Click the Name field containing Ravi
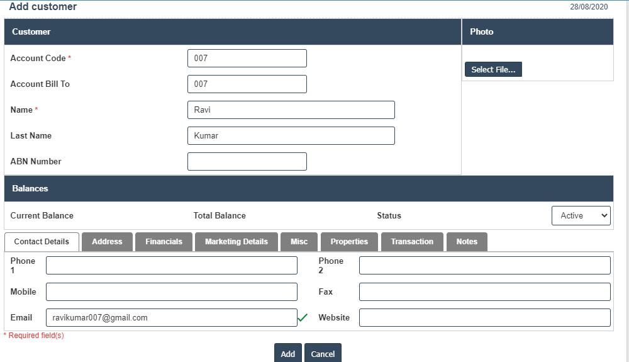 pos(291,110)
